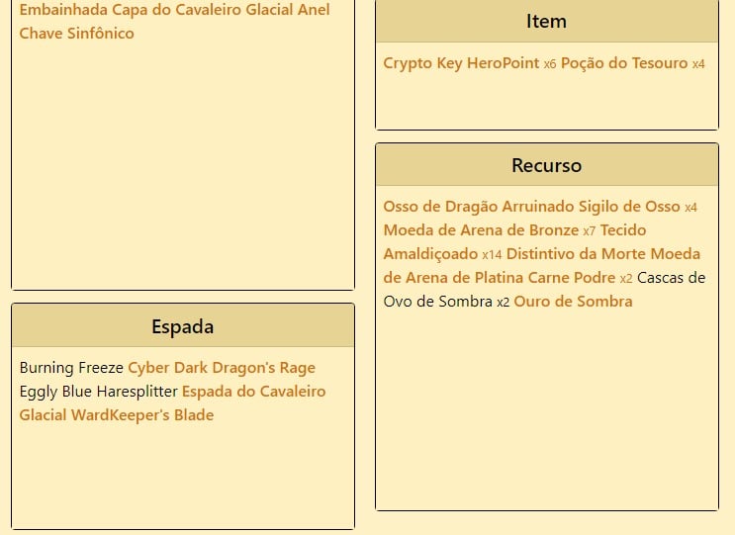735x535 pixels.
Task: Click Eggly Blue Haresplitter text
Action: tap(98, 392)
